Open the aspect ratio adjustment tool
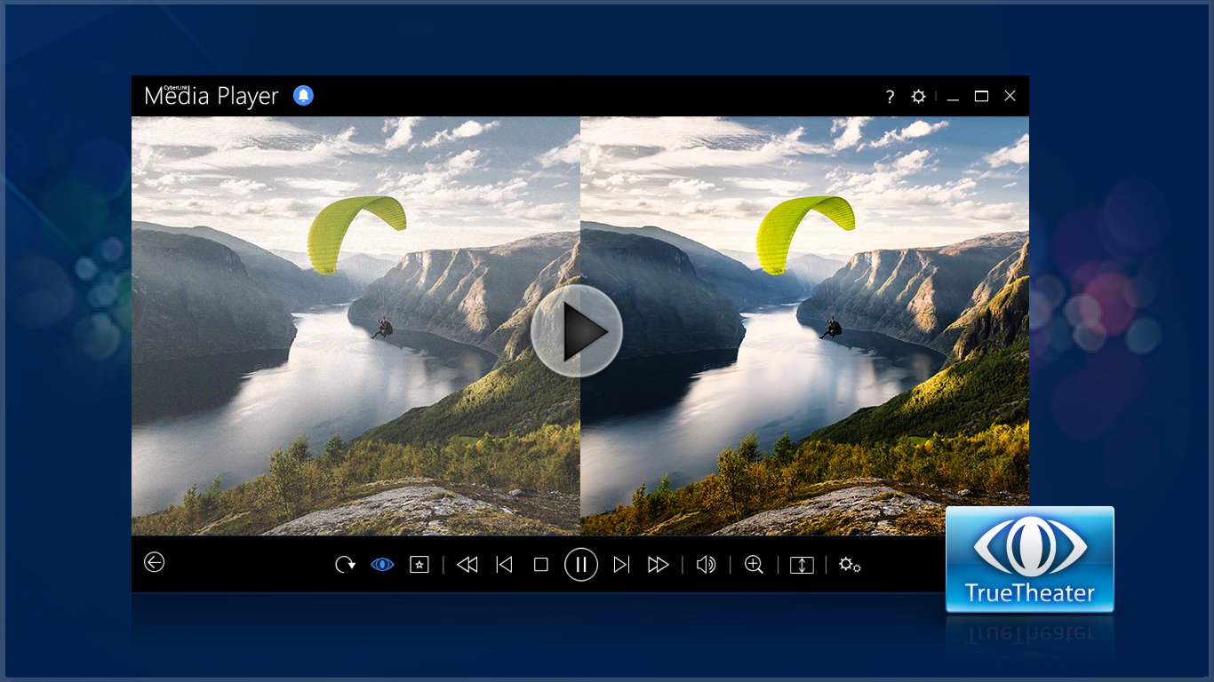Image resolution: width=1214 pixels, height=682 pixels. [x=801, y=564]
